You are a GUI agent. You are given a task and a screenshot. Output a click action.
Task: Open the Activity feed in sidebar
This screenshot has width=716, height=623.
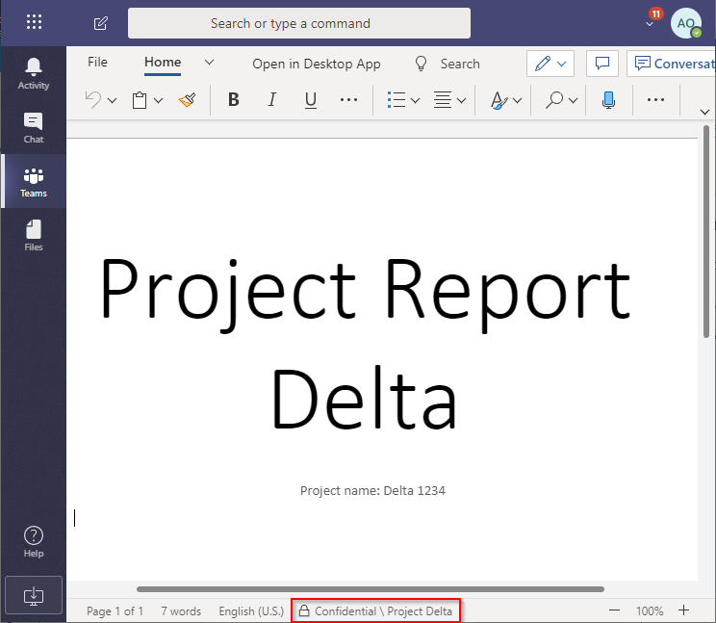(34, 73)
